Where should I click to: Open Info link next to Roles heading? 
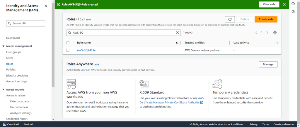click(88, 20)
